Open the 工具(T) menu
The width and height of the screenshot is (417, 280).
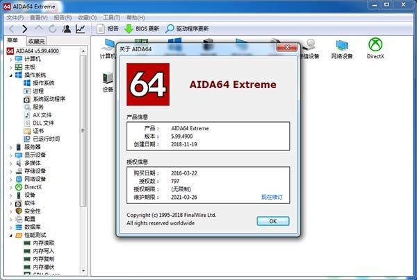(x=111, y=18)
